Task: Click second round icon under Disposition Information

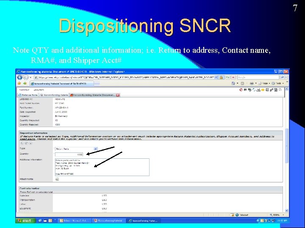Action: click(26, 143)
